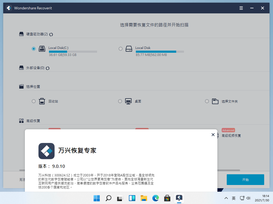The image size is (273, 204).
Task: Click the 万兴恢复专家 app logo
Action: pos(47,151)
